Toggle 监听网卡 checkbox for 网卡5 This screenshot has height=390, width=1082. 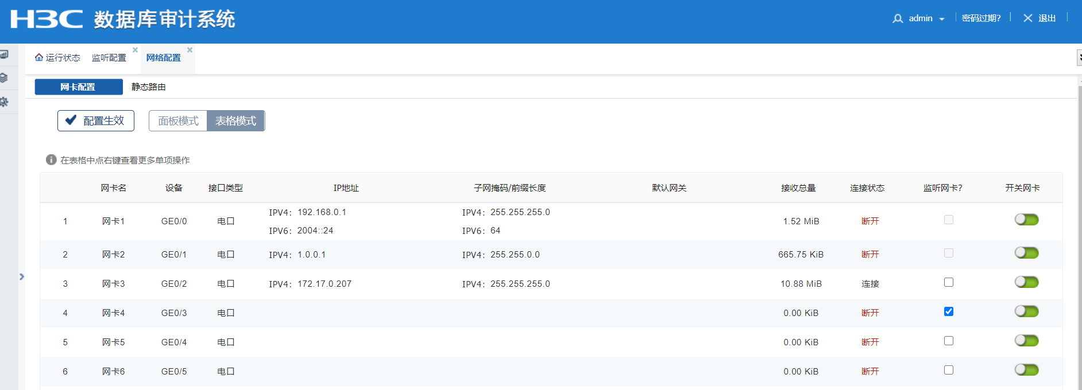coord(949,341)
